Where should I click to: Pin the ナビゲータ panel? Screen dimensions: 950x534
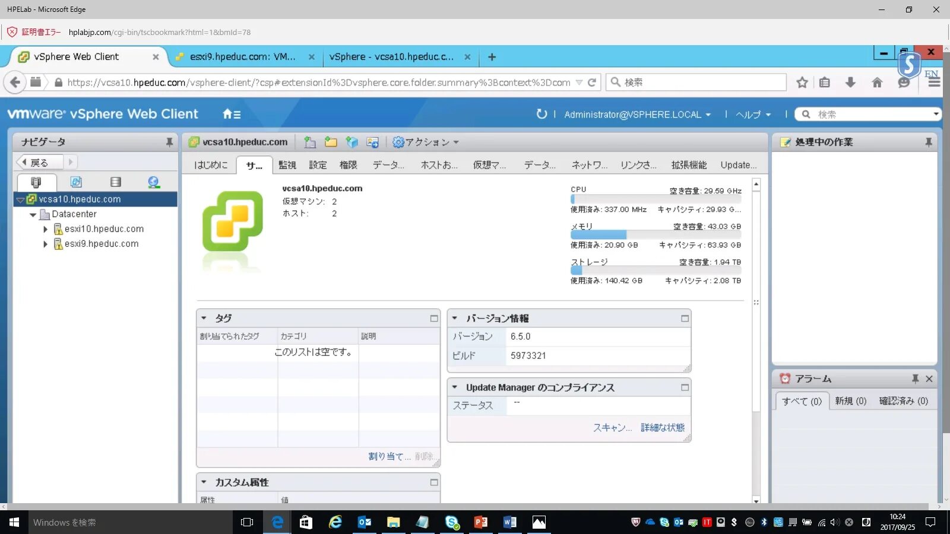point(169,142)
